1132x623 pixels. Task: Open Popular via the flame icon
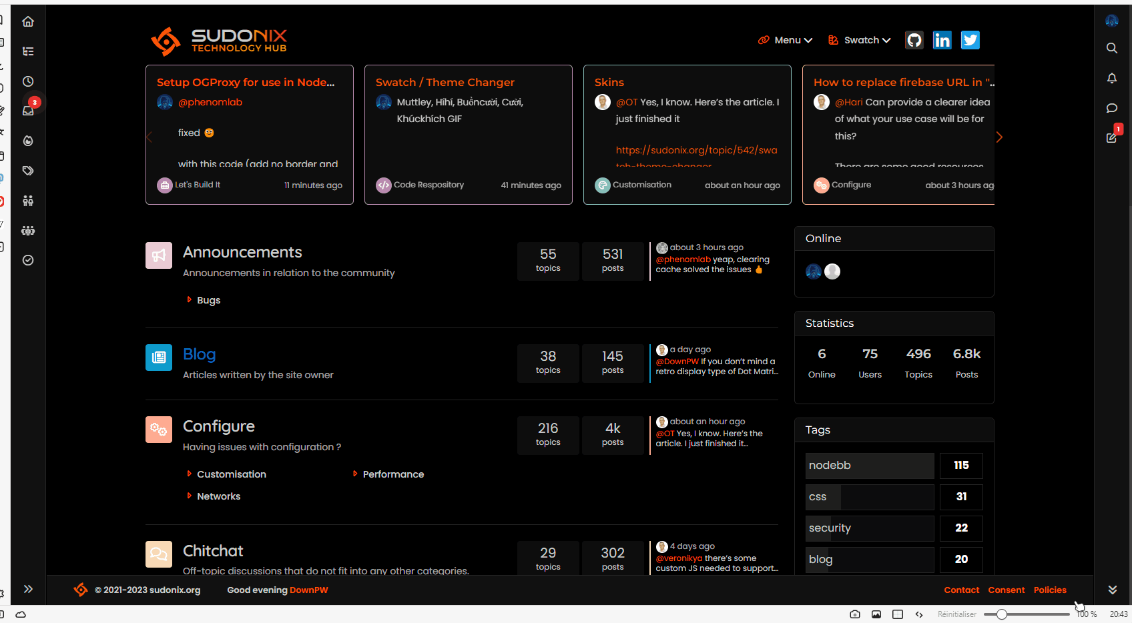(28, 141)
